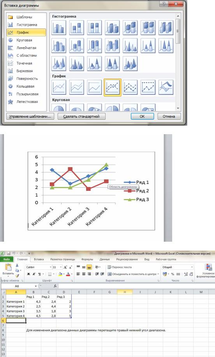The height and width of the screenshot is (357, 215).
Task: Choose Лепестковая chart category
Action: pyautogui.click(x=27, y=102)
